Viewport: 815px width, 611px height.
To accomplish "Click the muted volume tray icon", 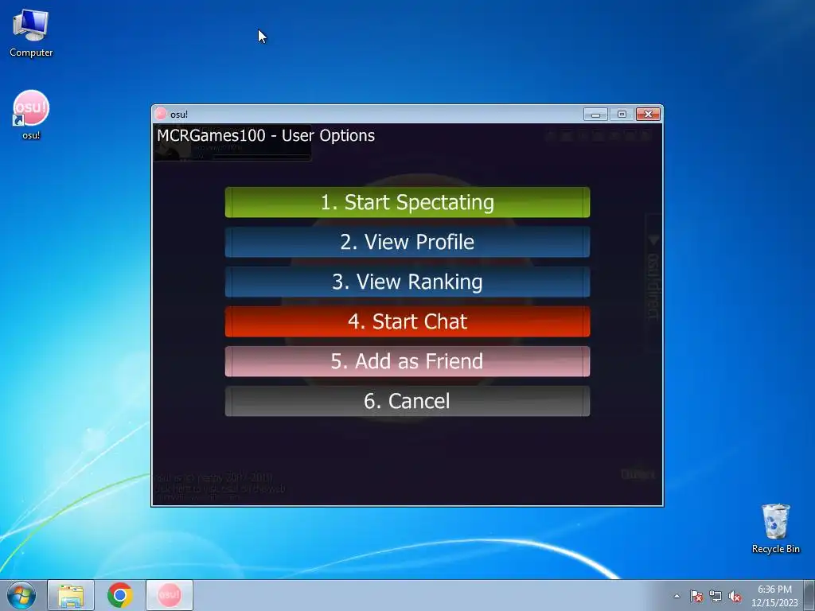I will 735,596.
